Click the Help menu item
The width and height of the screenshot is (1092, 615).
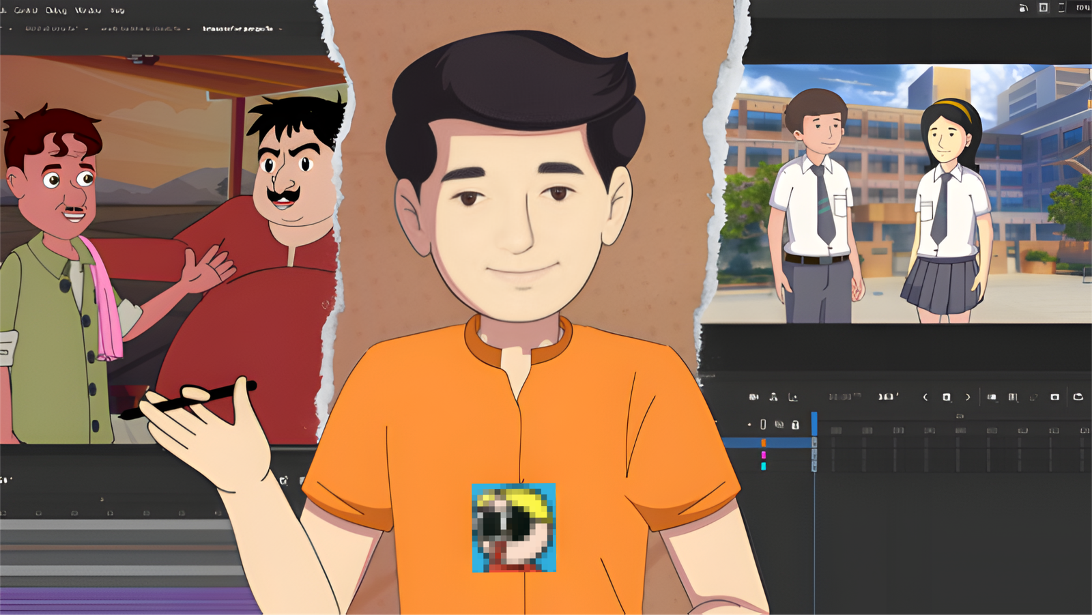(117, 10)
